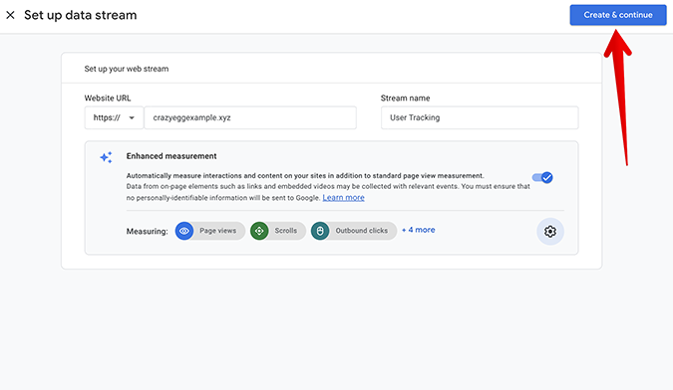Screen dimensions: 673x390
Task: Click the Outbound clicks chip label
Action: tap(361, 231)
